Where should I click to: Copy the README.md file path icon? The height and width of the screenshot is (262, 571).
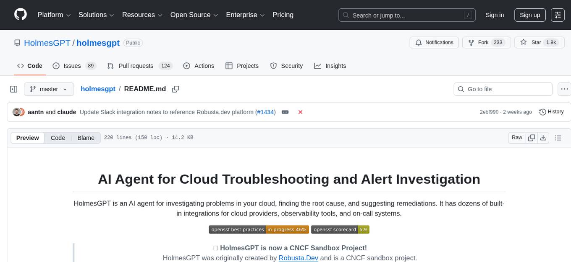point(175,89)
